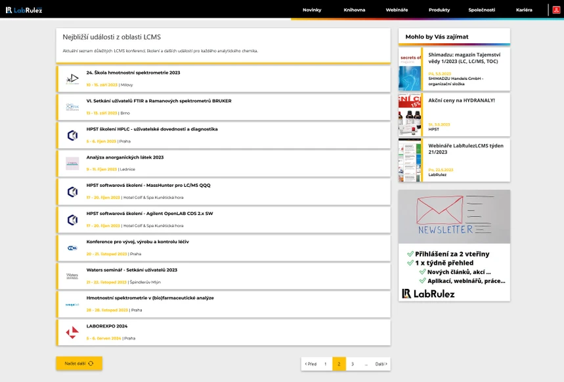This screenshot has height=382, width=564.
Task: Go to the previous page with Před
Action: pos(311,364)
